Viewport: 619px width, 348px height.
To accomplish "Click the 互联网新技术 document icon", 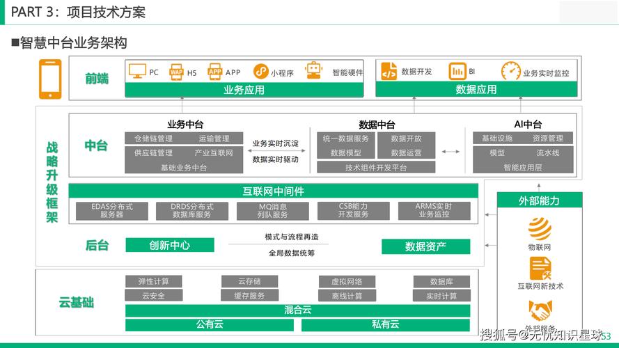I will click(x=540, y=268).
